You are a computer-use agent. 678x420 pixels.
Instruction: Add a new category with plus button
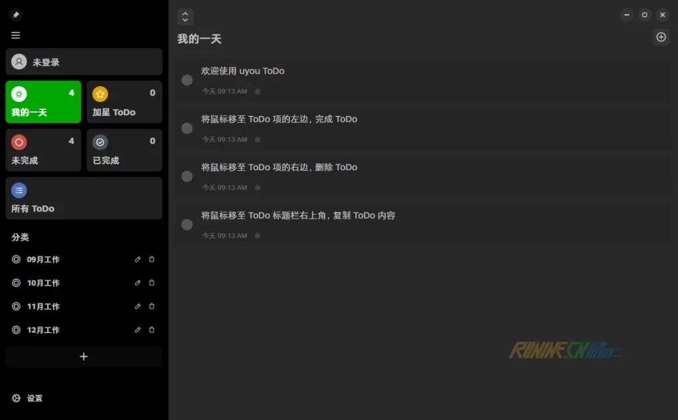[83, 356]
